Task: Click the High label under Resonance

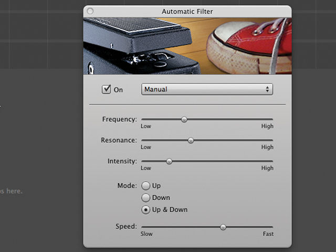Action: (x=267, y=147)
